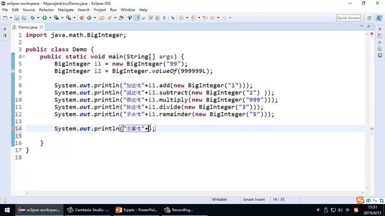Click the Back navigation arrow icon
385x216 pixels.
coord(212,17)
